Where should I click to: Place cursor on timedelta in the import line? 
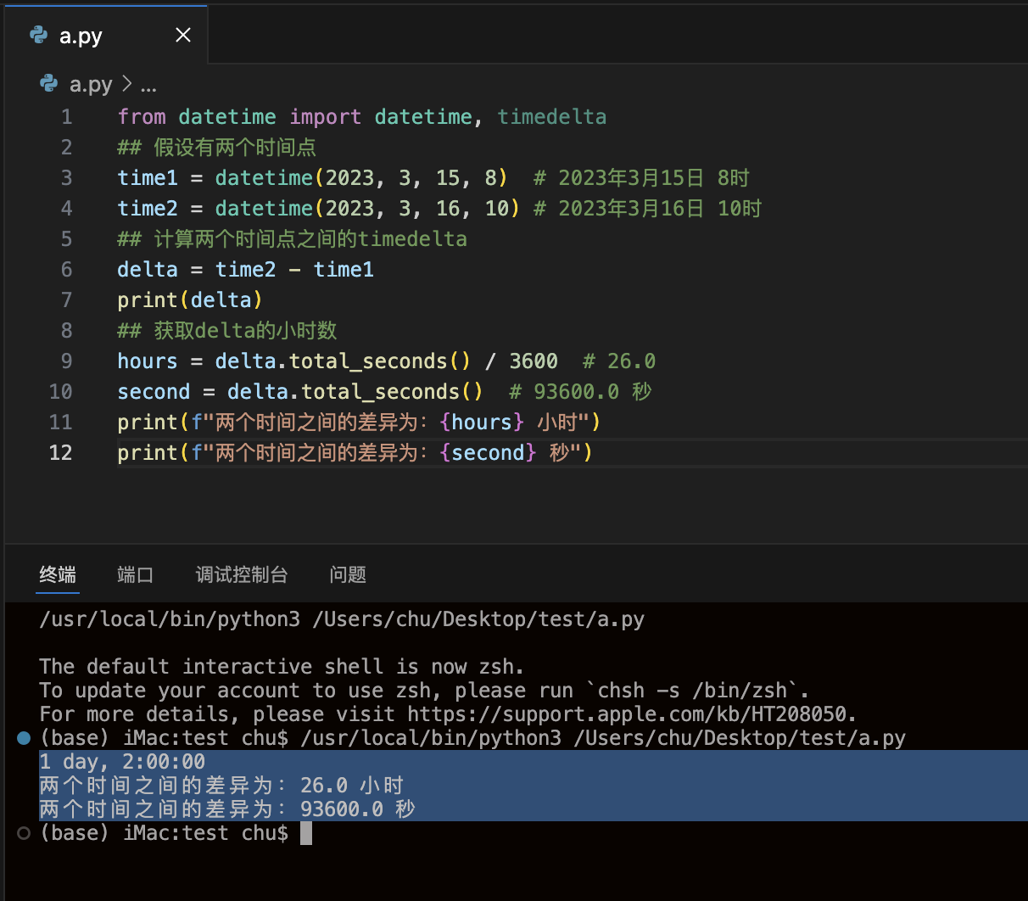pos(551,116)
